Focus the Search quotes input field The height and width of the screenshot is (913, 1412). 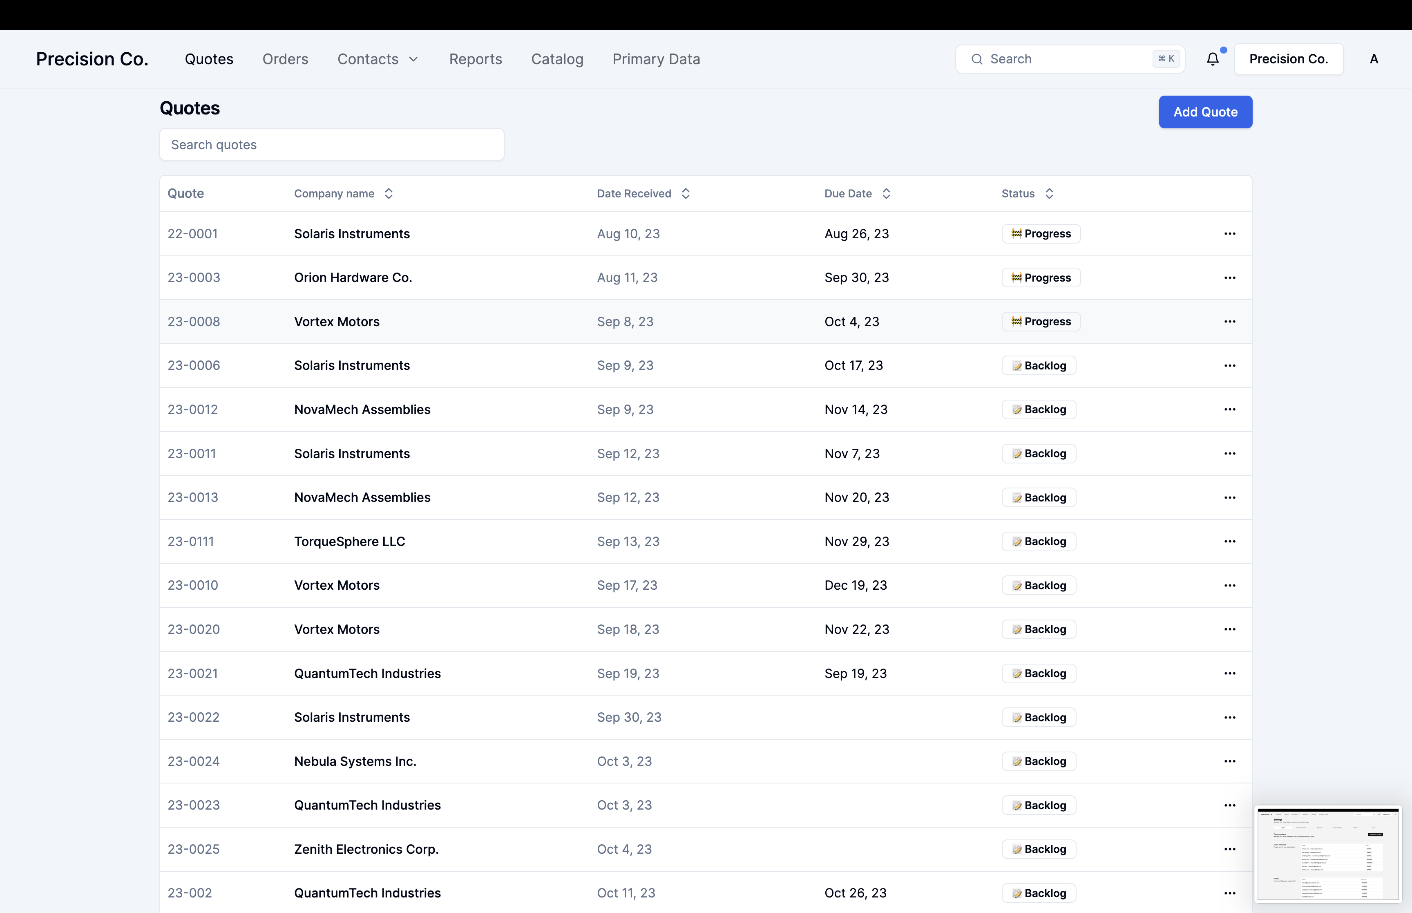coord(332,145)
